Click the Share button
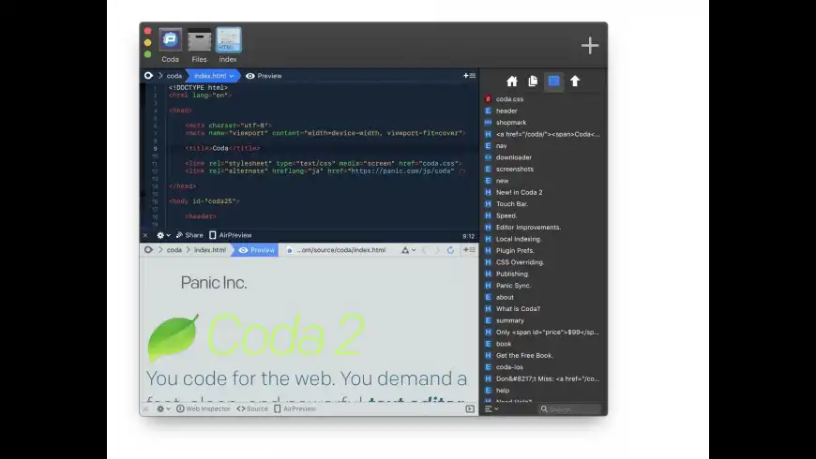This screenshot has height=459, width=816. click(x=189, y=235)
